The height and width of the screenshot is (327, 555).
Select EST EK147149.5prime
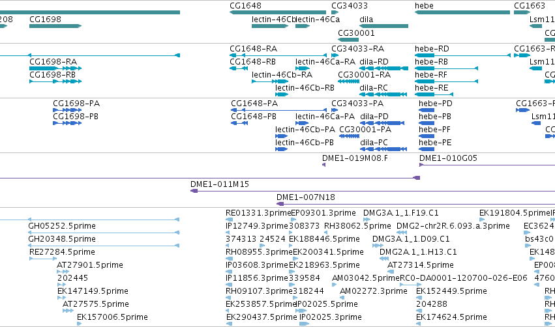click(61, 298)
